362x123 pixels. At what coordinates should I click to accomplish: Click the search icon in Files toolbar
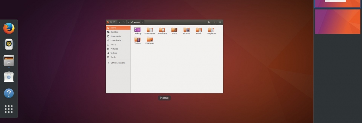pos(209,22)
